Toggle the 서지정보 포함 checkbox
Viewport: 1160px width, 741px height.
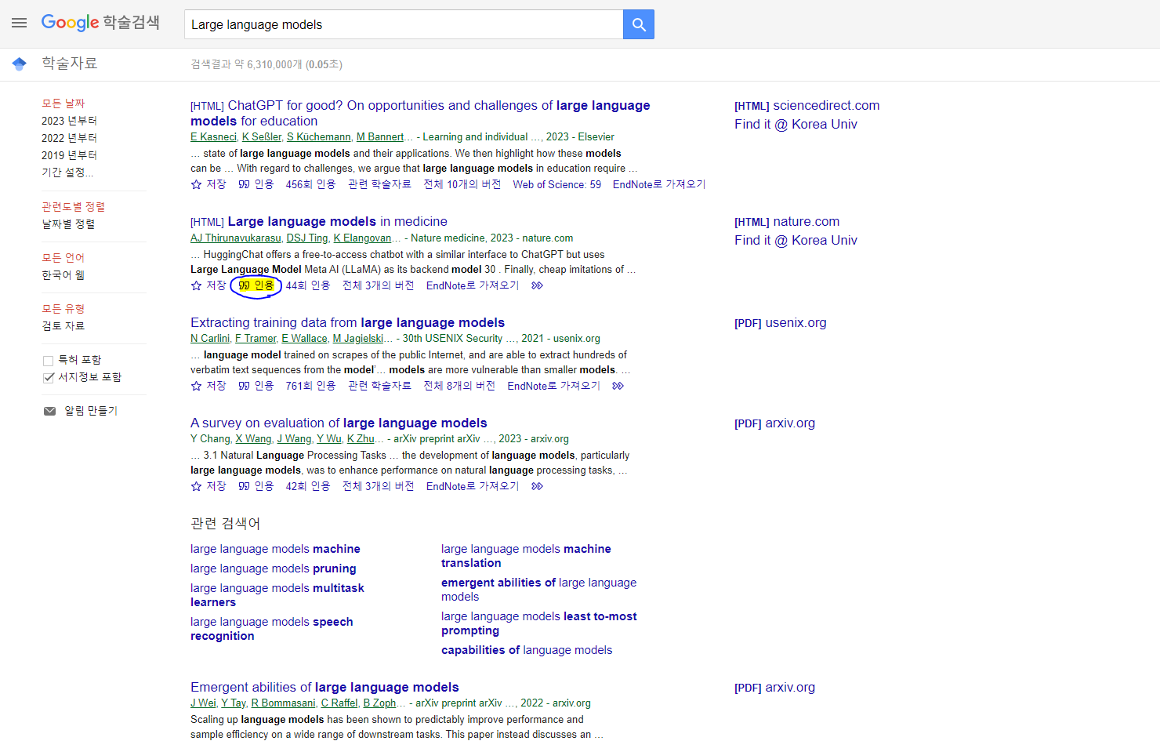pyautogui.click(x=48, y=378)
